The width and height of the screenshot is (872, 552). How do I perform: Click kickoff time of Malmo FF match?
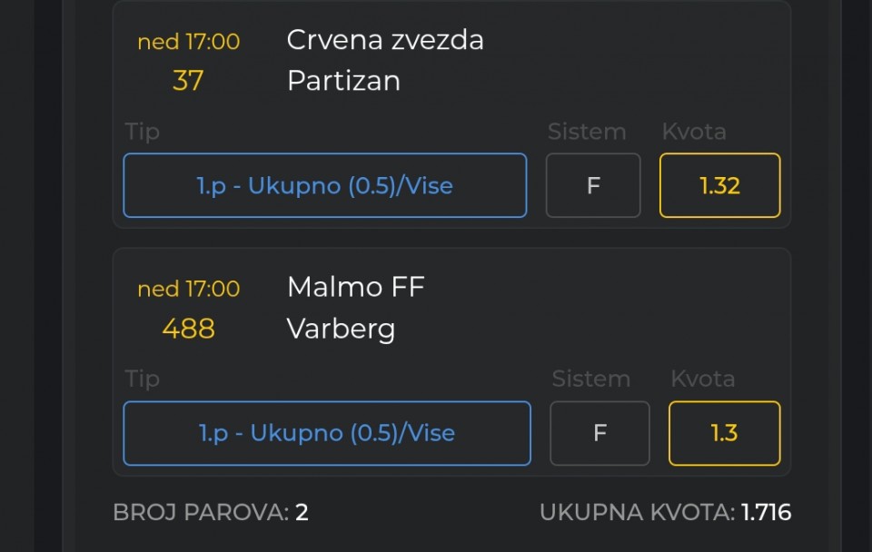pyautogui.click(x=188, y=289)
